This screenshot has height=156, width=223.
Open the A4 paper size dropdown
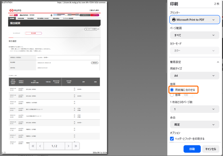click(x=195, y=76)
